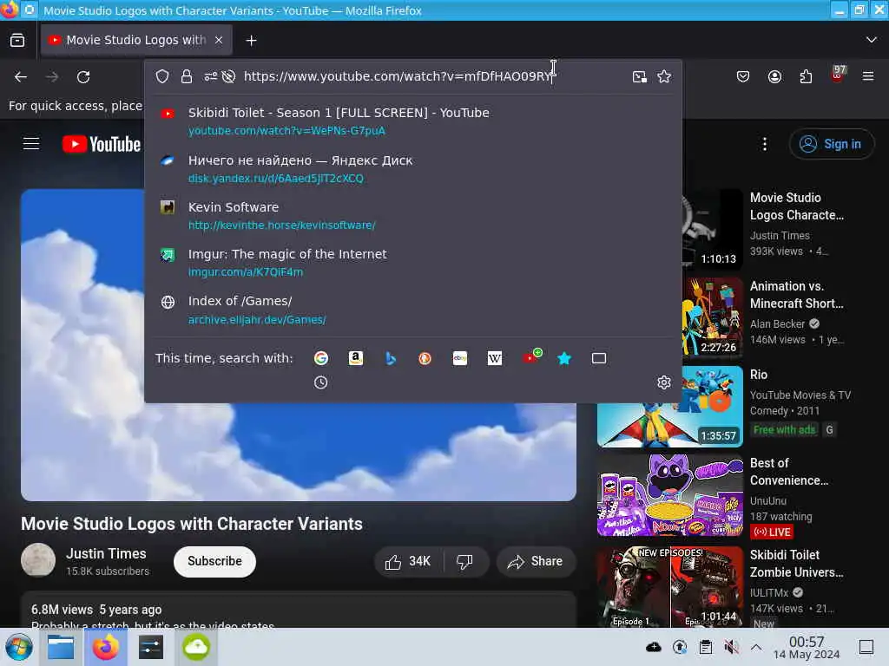Open the clipboard tray icon
Image resolution: width=889 pixels, height=666 pixels.
(706, 647)
